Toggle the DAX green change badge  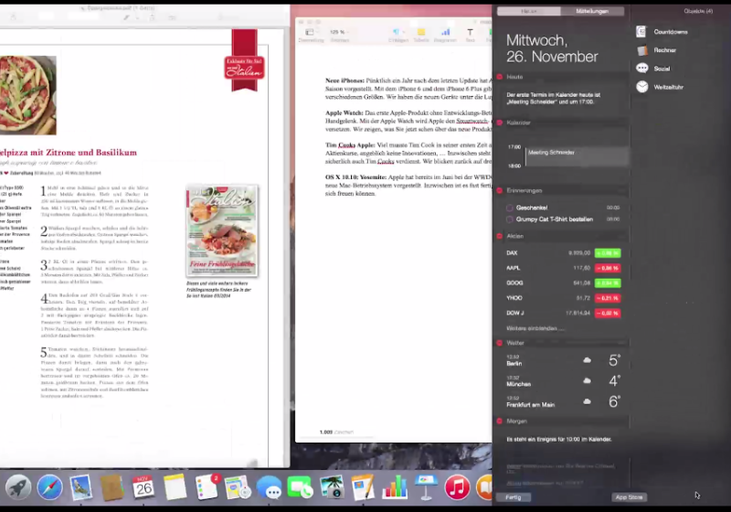point(608,253)
